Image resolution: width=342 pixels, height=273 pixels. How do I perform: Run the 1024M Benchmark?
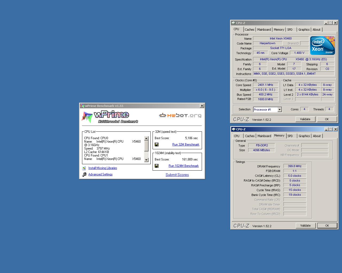coord(184,166)
